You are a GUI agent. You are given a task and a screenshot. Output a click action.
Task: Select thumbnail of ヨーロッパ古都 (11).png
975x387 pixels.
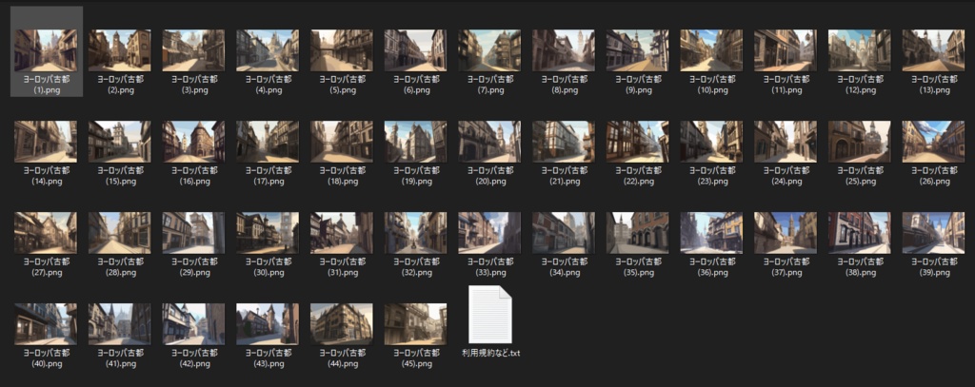[x=786, y=50]
